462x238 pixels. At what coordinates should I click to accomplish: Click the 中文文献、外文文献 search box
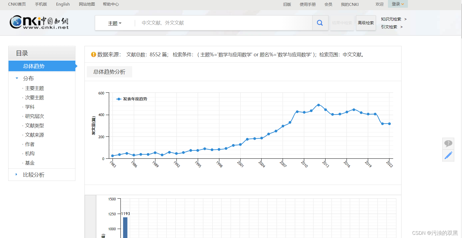pyautogui.click(x=224, y=23)
